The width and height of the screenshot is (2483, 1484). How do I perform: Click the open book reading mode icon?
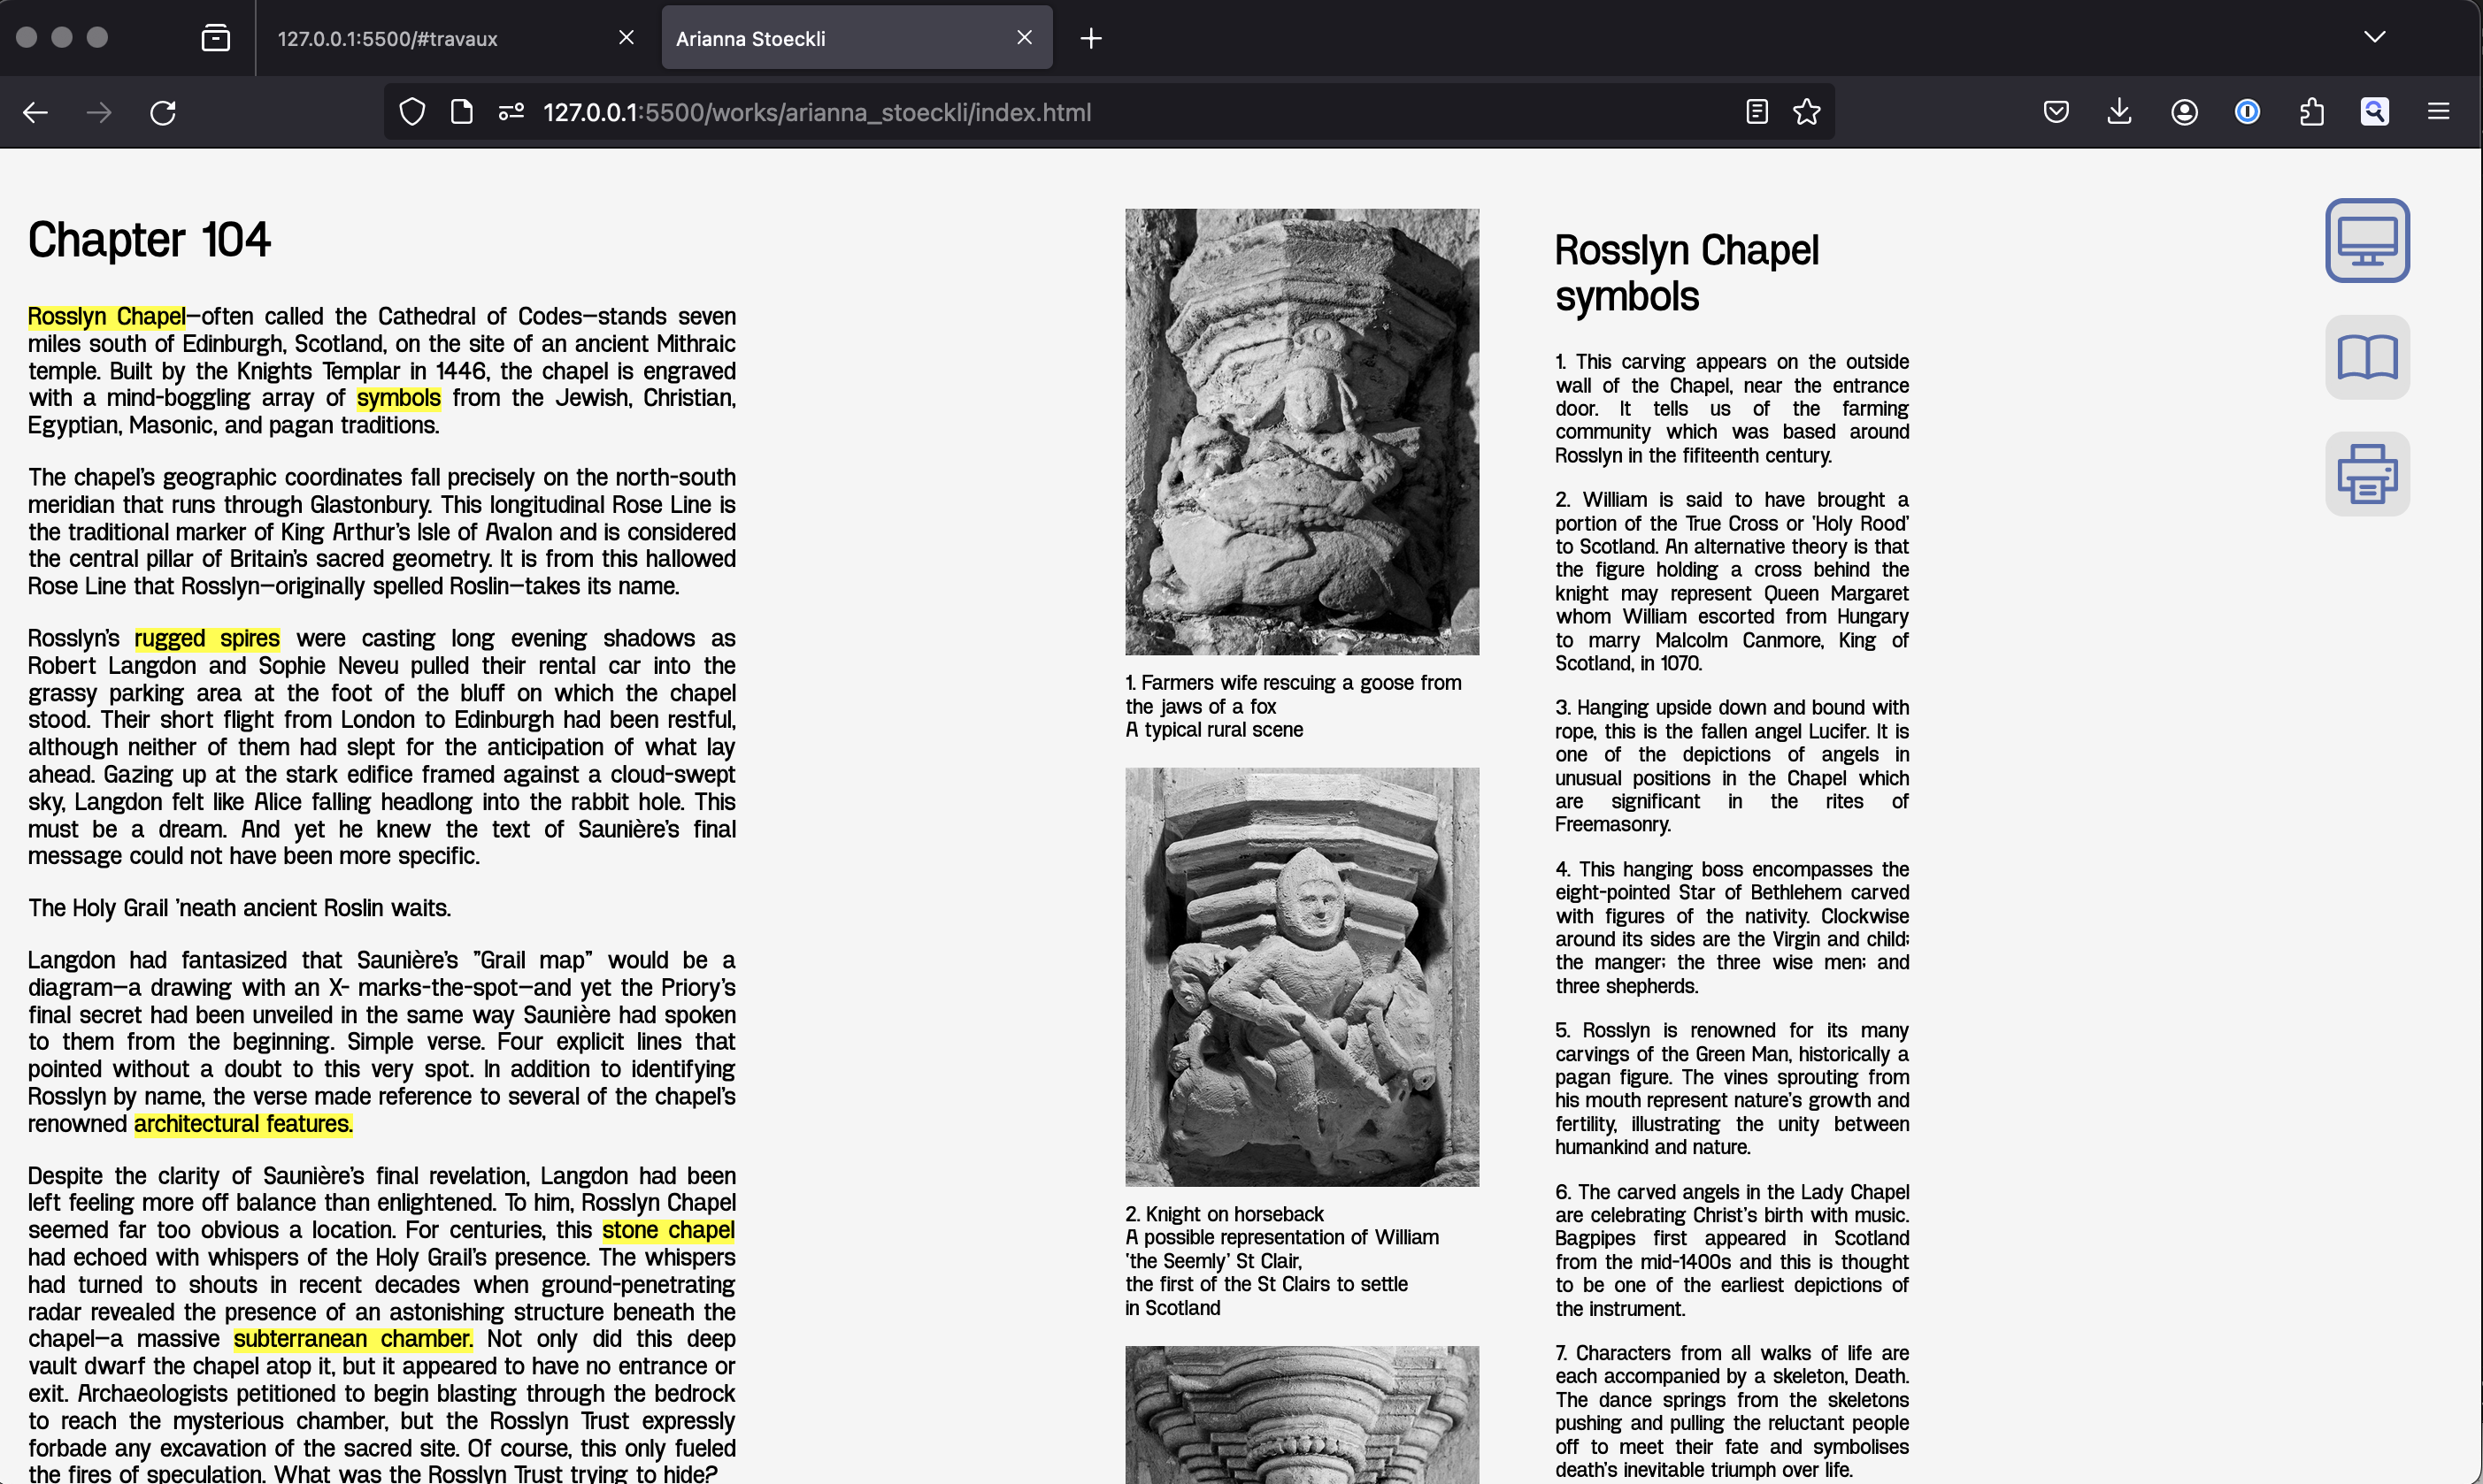tap(2366, 357)
